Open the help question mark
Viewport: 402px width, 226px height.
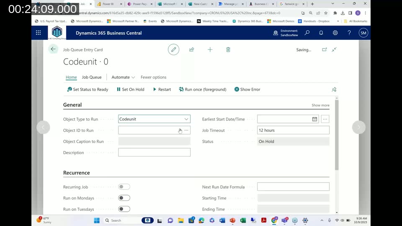point(349,33)
